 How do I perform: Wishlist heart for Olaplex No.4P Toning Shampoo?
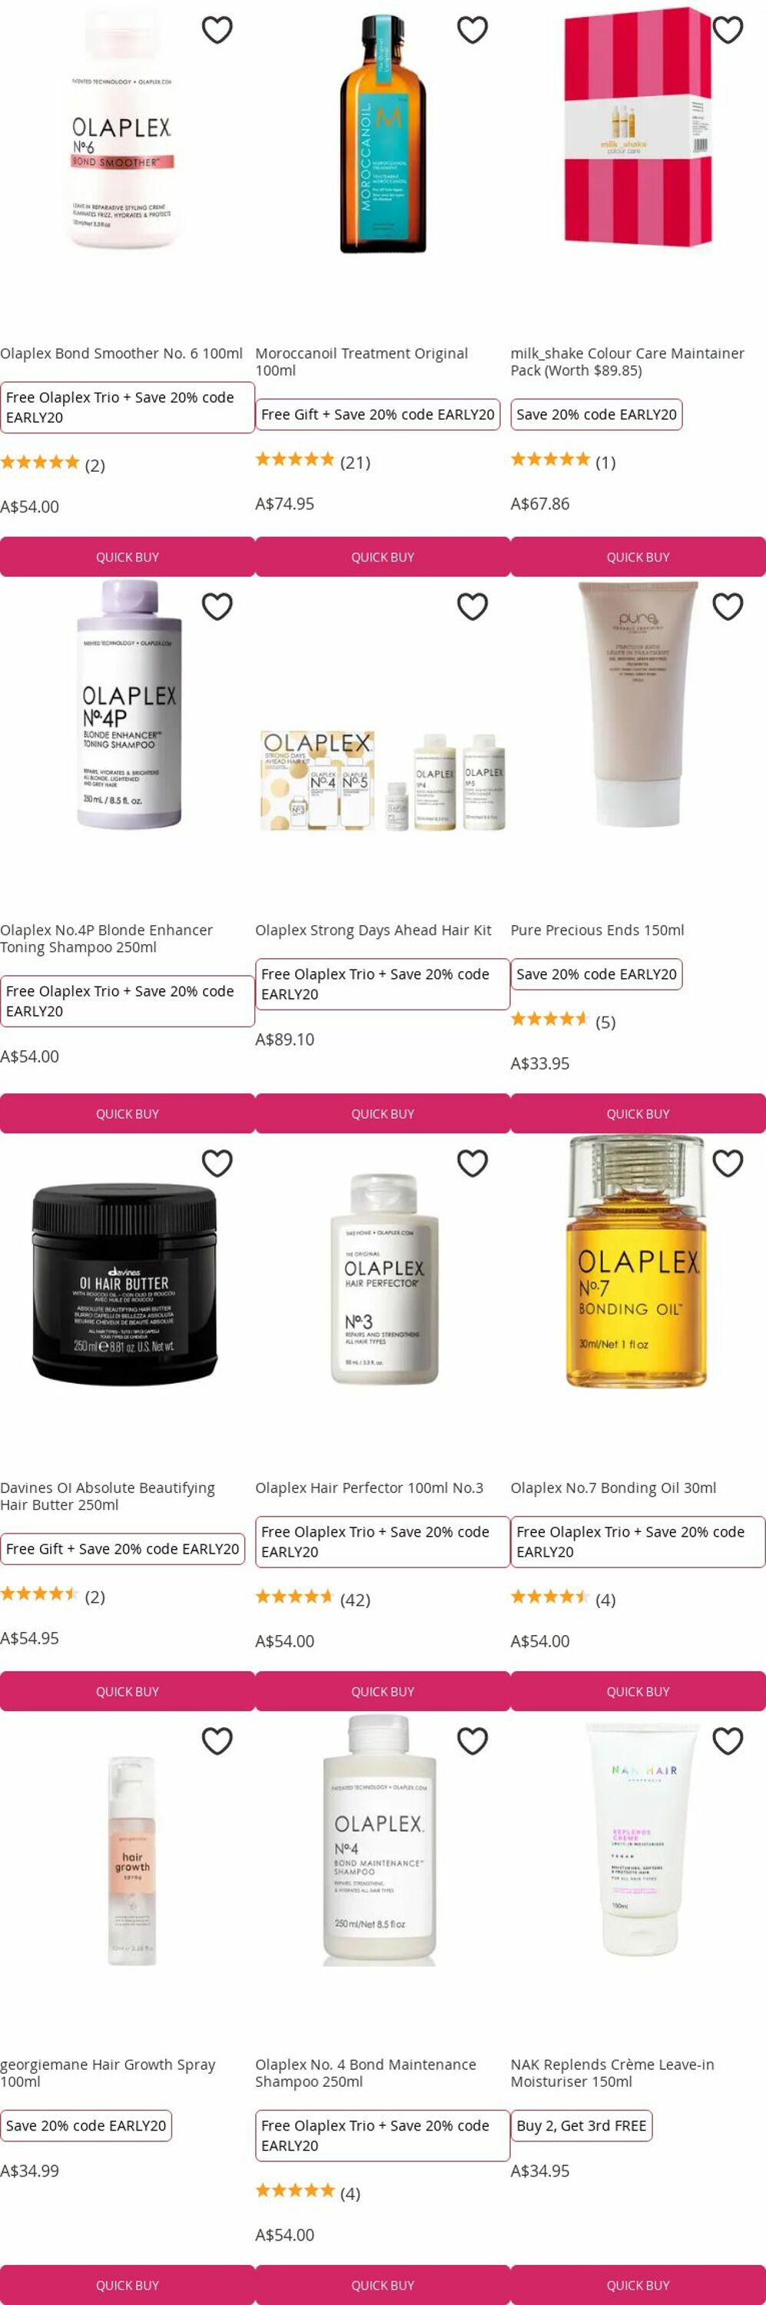(217, 607)
